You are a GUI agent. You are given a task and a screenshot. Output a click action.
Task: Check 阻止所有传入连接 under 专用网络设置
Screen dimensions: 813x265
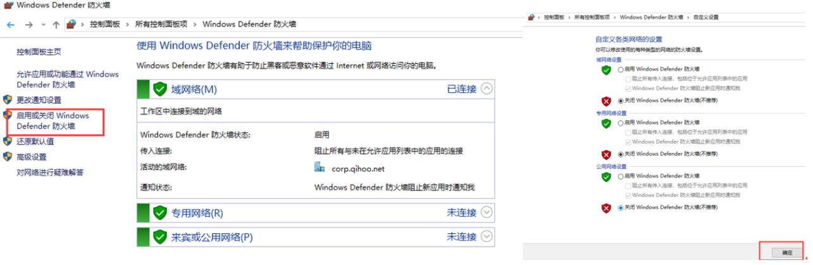coord(628,132)
